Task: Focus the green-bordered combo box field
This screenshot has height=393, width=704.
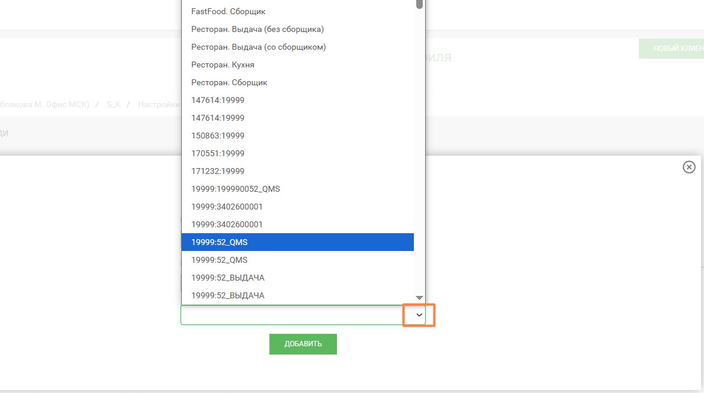Action: [x=291, y=315]
